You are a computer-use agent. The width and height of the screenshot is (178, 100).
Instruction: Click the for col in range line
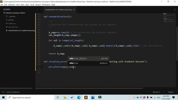point(66,41)
